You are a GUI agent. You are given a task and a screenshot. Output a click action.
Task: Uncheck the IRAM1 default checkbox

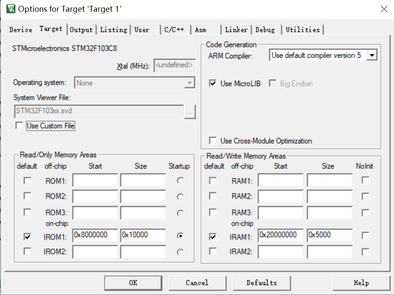point(213,237)
